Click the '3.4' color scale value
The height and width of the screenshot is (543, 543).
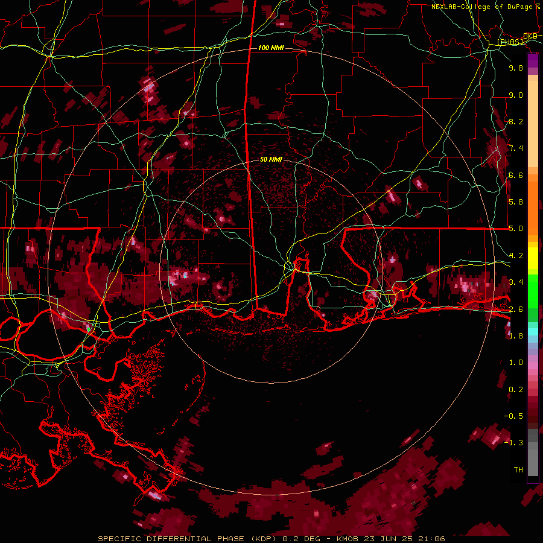[516, 282]
